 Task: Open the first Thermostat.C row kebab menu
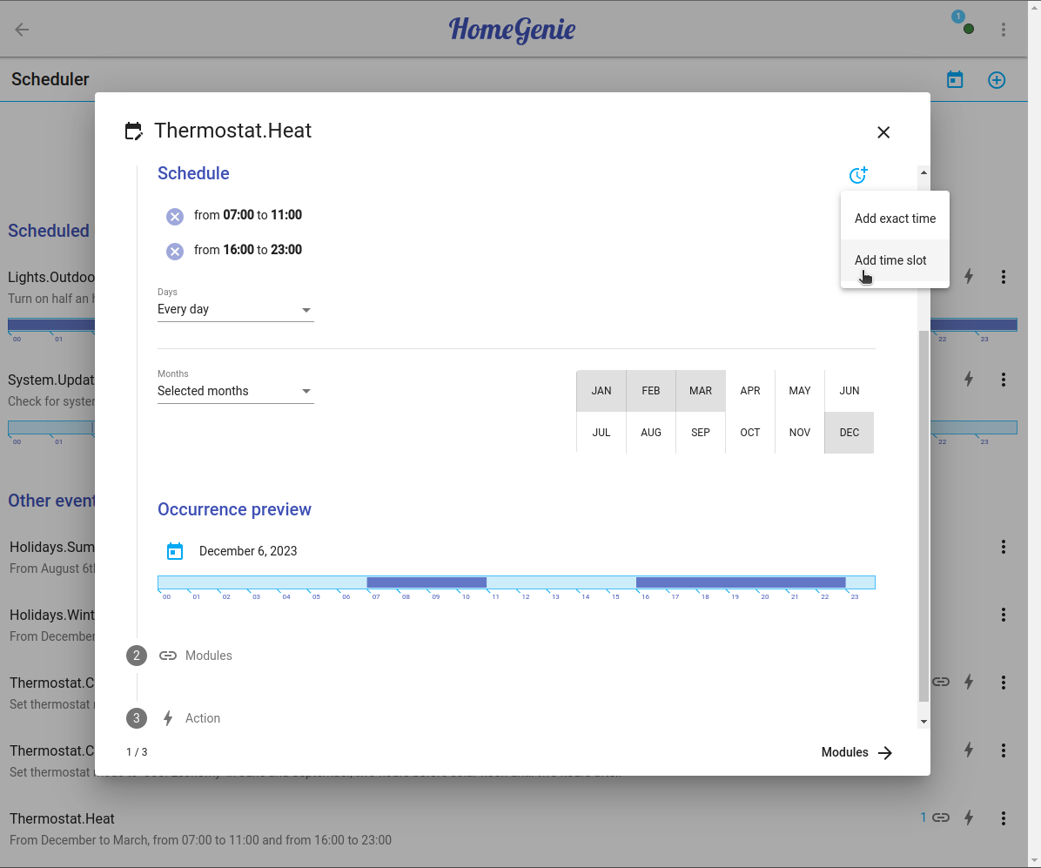pos(1004,682)
